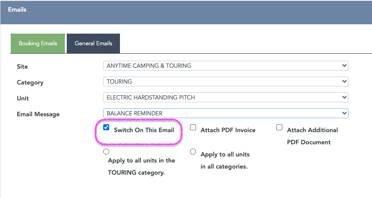Open the ELECTRIC HARDSTANDING PITCH Unit dropdown

[225, 97]
